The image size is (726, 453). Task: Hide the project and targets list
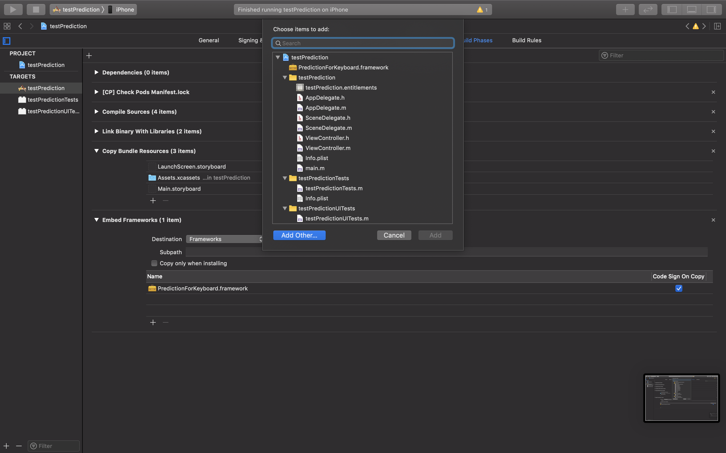(7, 41)
